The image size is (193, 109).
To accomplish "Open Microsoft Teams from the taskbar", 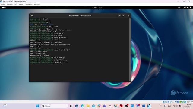I will (x=105, y=106).
